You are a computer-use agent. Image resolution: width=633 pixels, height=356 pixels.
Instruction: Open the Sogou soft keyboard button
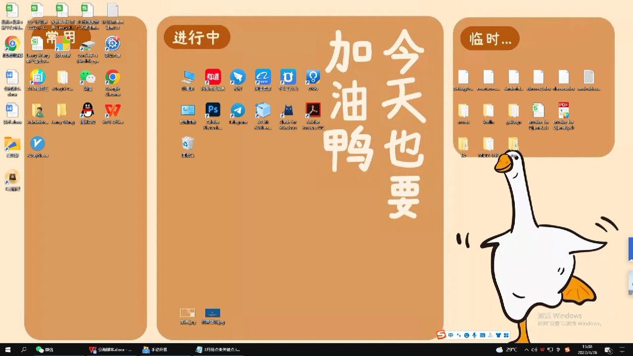(x=483, y=335)
